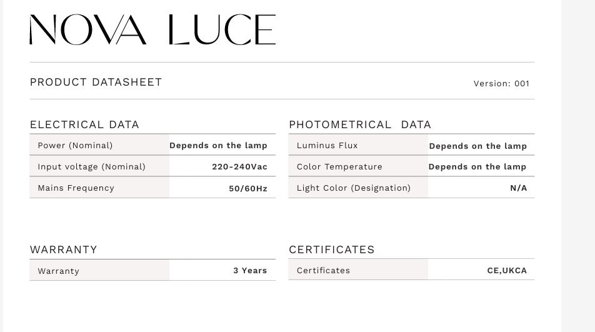Viewport: 595px width, 332px height.
Task: Click the Light Color (Designation) label
Action: [353, 188]
